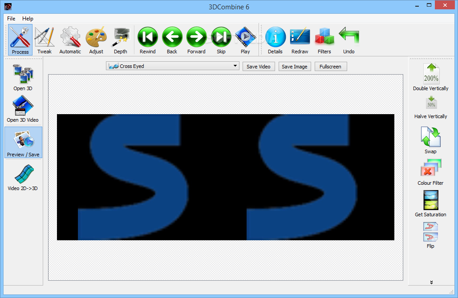
Task: Apply Halve Vertically 50% filter
Action: (x=430, y=107)
